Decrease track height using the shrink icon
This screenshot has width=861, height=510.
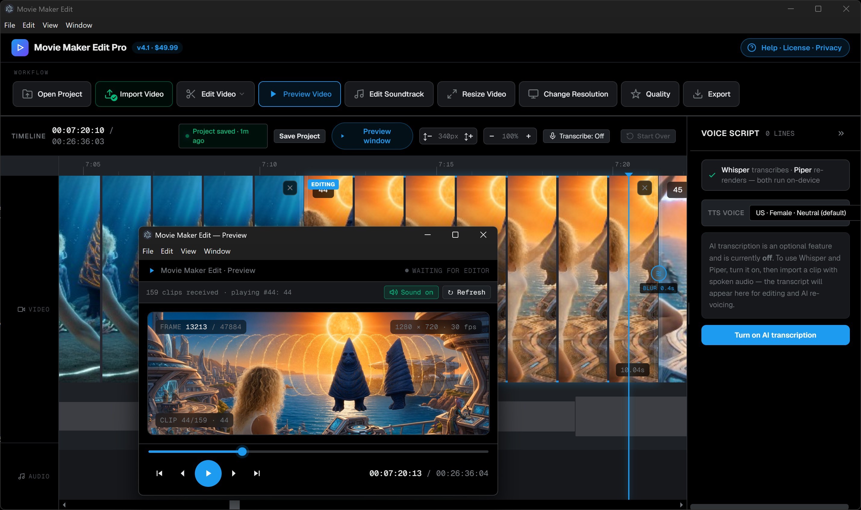(427, 136)
